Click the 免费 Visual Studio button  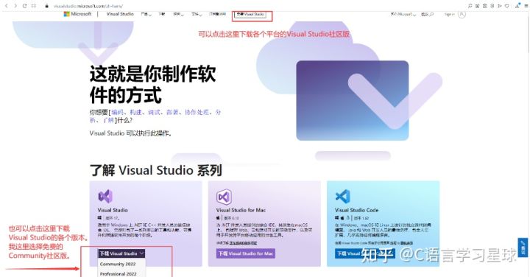250,14
